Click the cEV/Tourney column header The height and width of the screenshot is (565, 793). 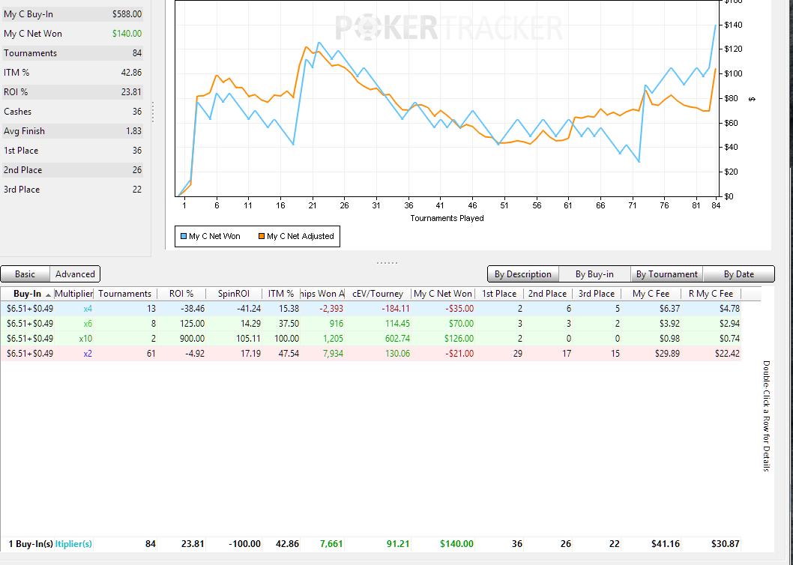(x=377, y=294)
